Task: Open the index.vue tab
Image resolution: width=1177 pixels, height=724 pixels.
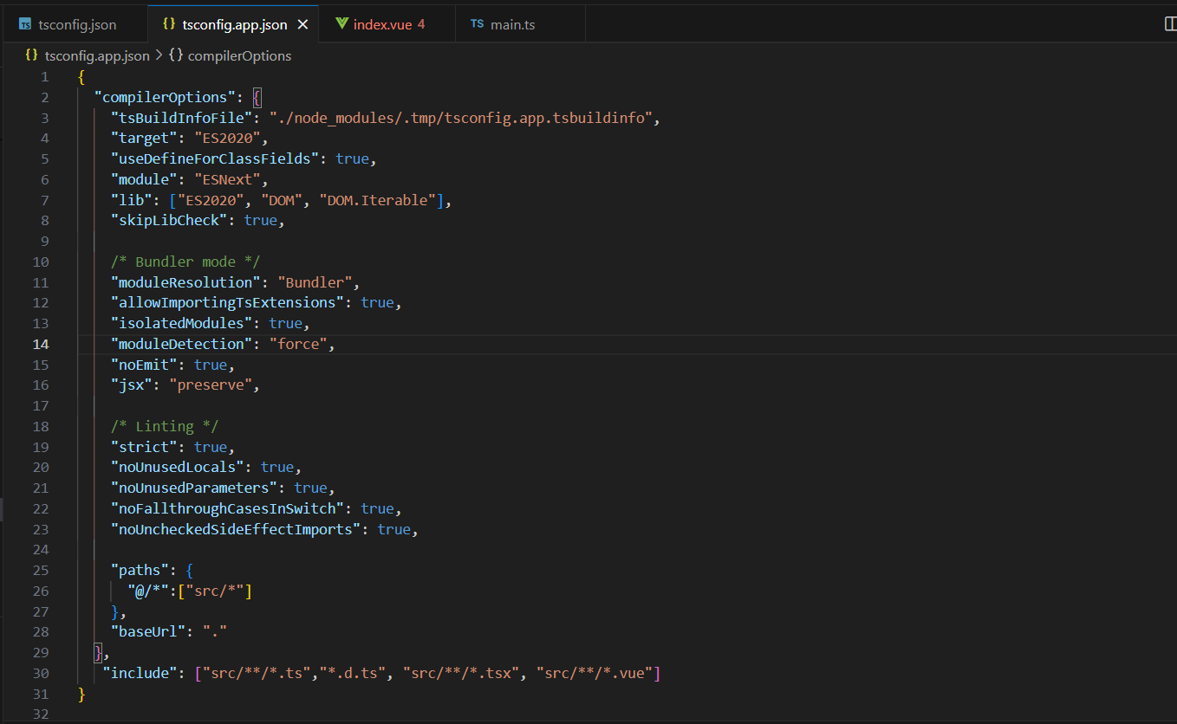Action: point(382,24)
